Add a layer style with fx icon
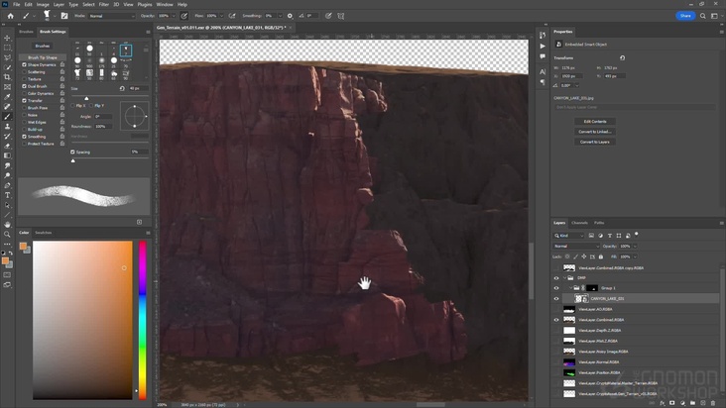The height and width of the screenshot is (408, 726). tap(663, 403)
